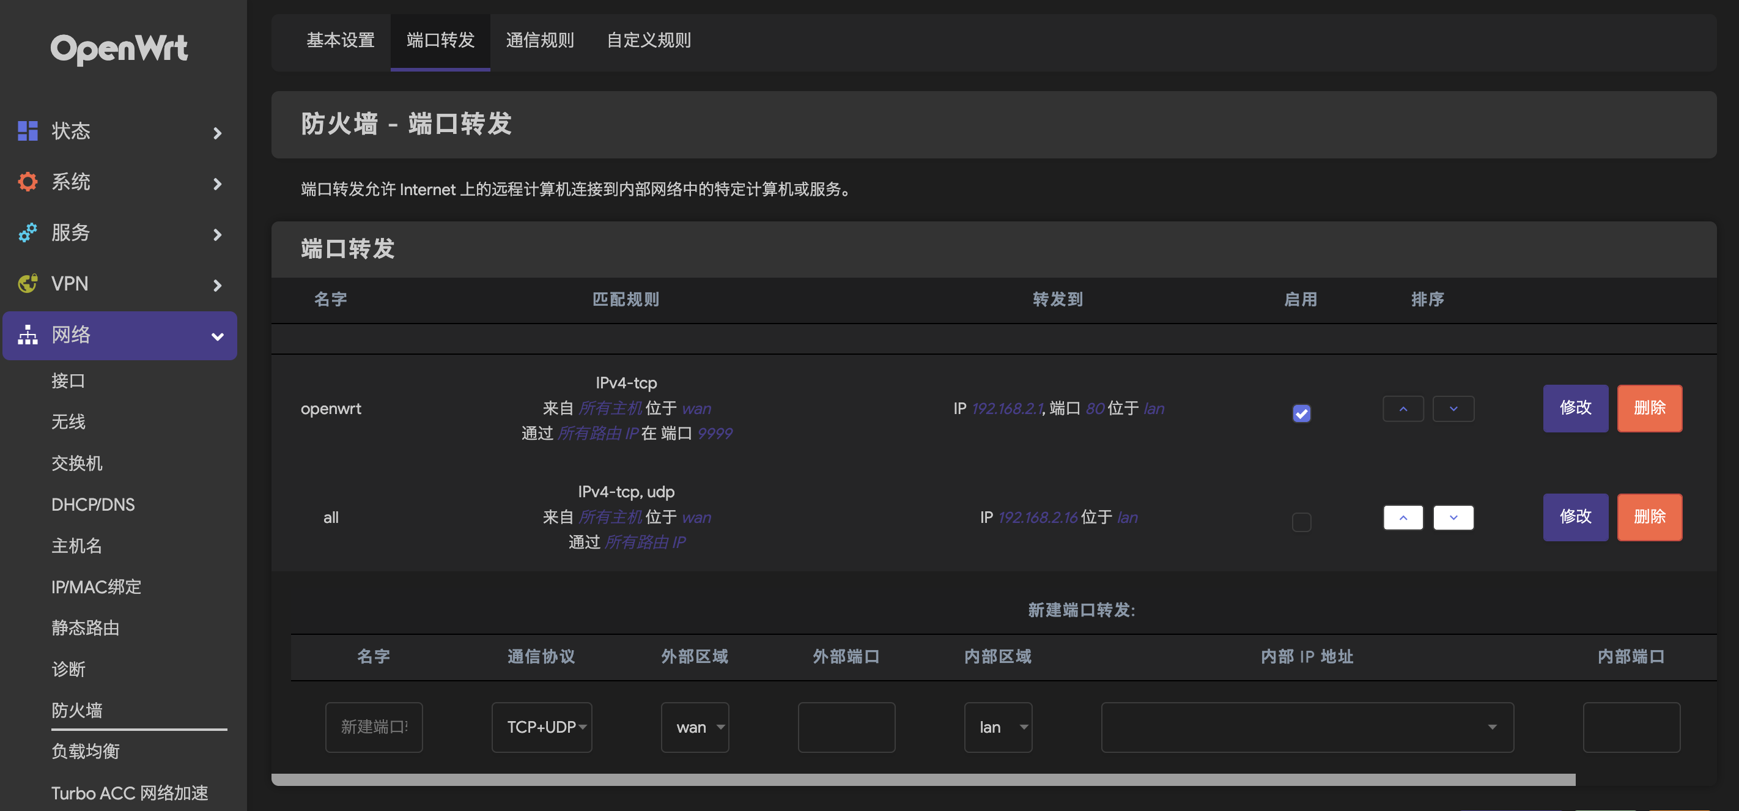
Task: Open the VPN globe icon
Action: [27, 283]
